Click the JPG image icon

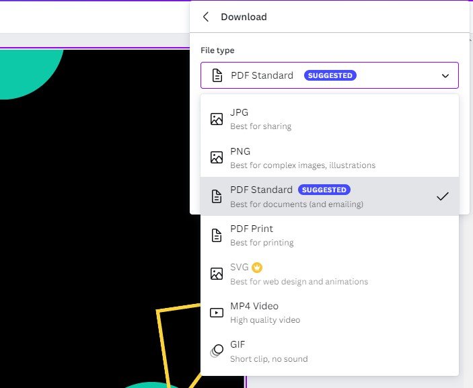pos(217,119)
